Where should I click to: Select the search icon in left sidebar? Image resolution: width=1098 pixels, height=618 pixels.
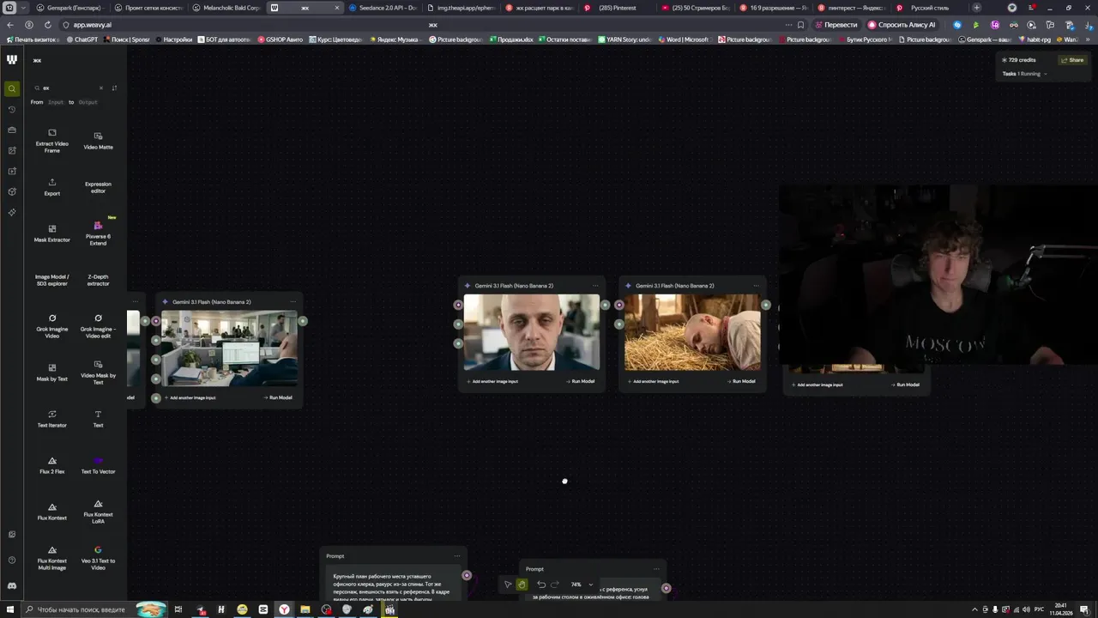coord(11,88)
